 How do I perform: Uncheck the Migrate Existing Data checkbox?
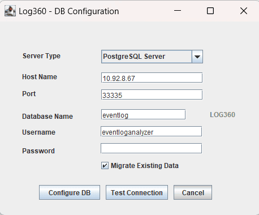coord(105,166)
